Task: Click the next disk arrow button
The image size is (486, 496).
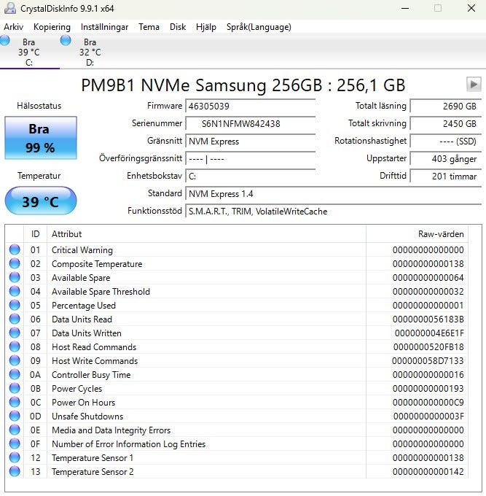Action: point(474,85)
